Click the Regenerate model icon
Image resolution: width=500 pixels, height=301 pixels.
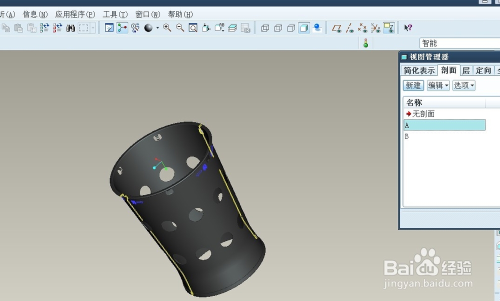point(44,28)
